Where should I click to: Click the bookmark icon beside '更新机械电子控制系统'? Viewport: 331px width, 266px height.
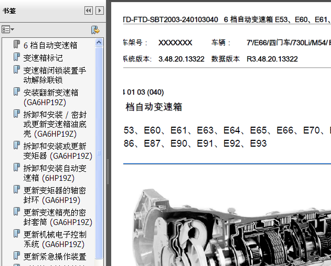[17, 233]
